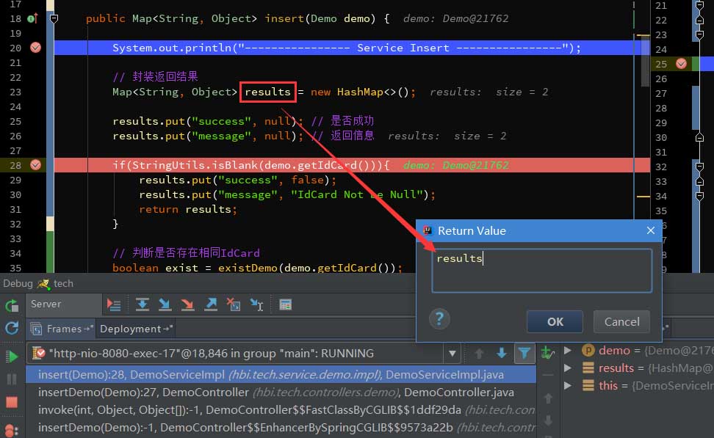Click OK in the Return Value dialog
The width and height of the screenshot is (714, 438).
click(x=555, y=321)
